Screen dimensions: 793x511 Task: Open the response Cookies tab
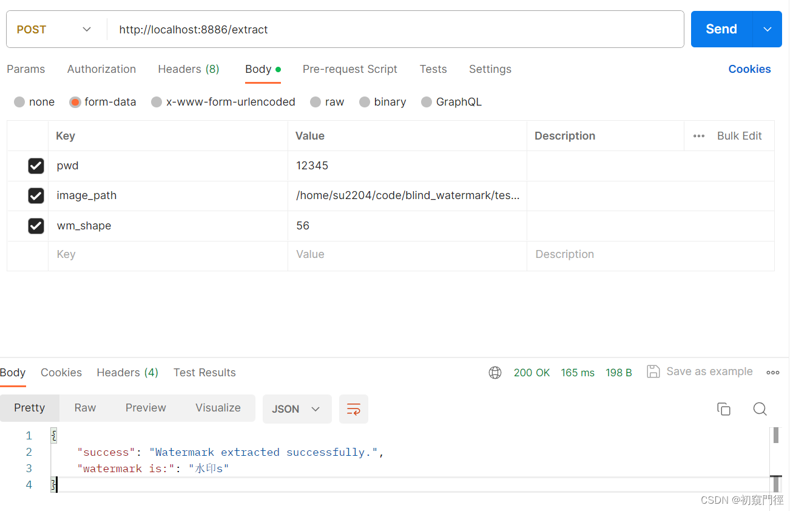[x=61, y=373]
